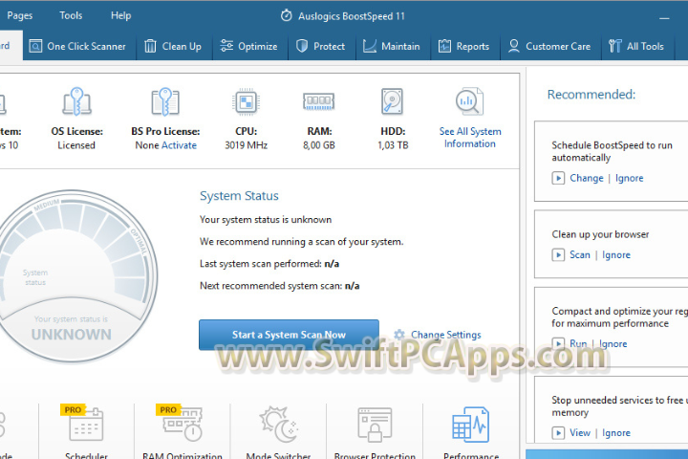
Task: Click the 'Recommended:' heading
Action: pos(591,95)
